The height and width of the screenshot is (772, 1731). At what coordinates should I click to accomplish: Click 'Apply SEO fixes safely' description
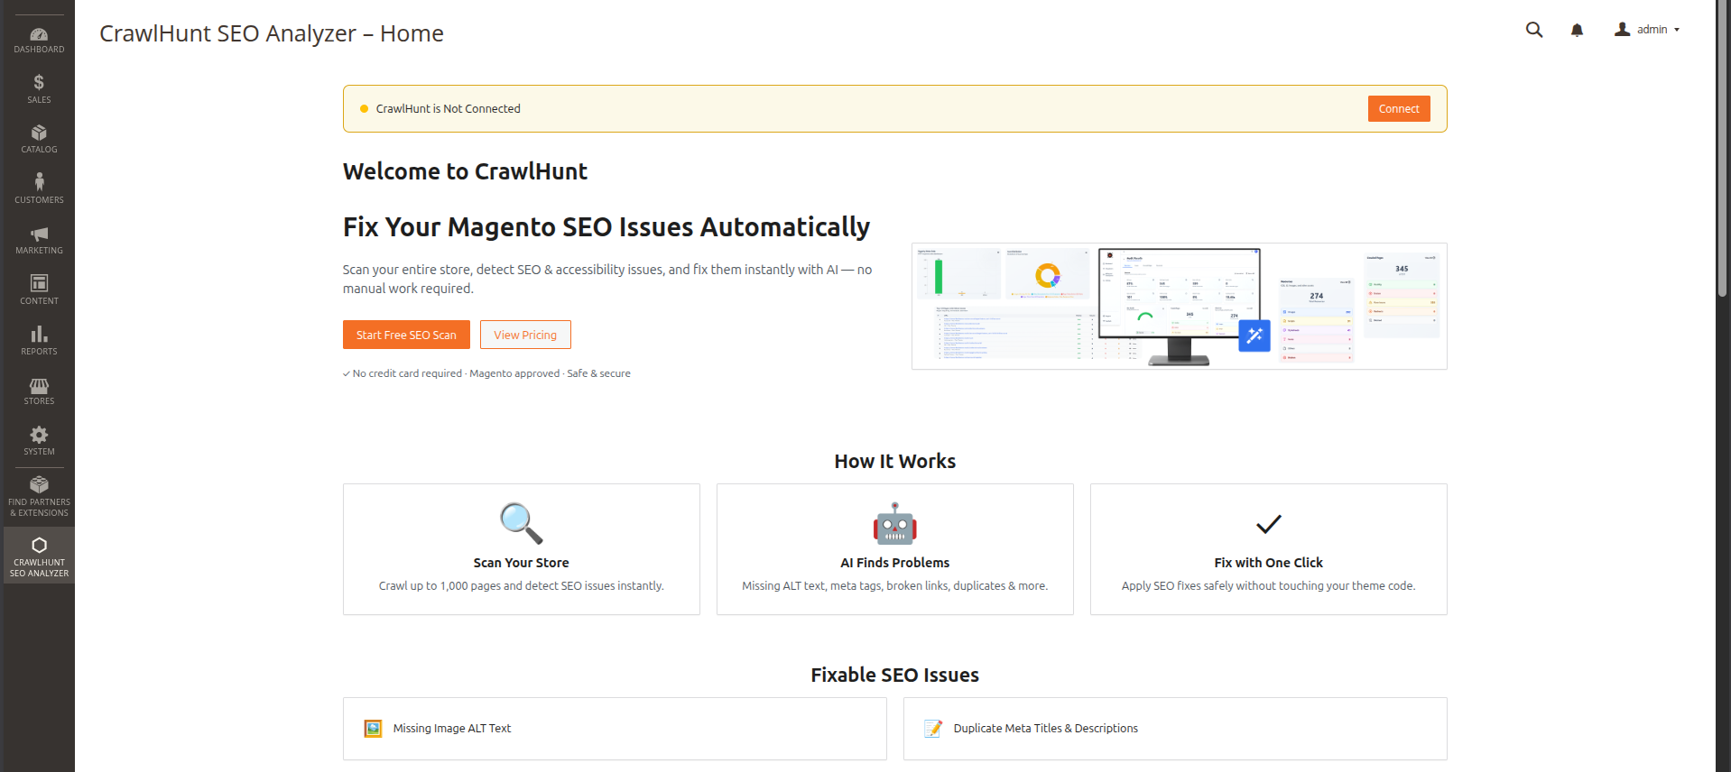[x=1269, y=586]
